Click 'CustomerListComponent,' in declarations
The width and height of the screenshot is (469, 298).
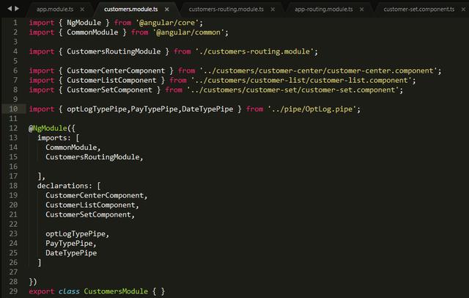(x=92, y=205)
